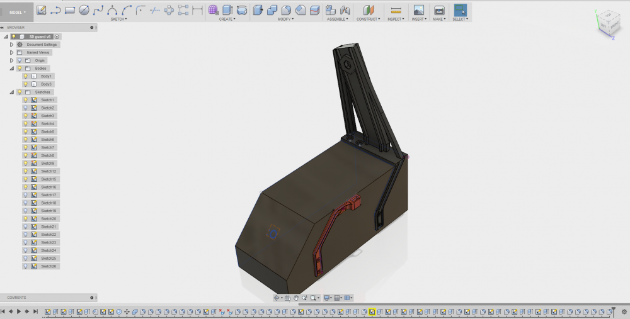Viewport: 630px width, 319px height.
Task: Click the ViewCube in the corner
Action: (x=609, y=24)
